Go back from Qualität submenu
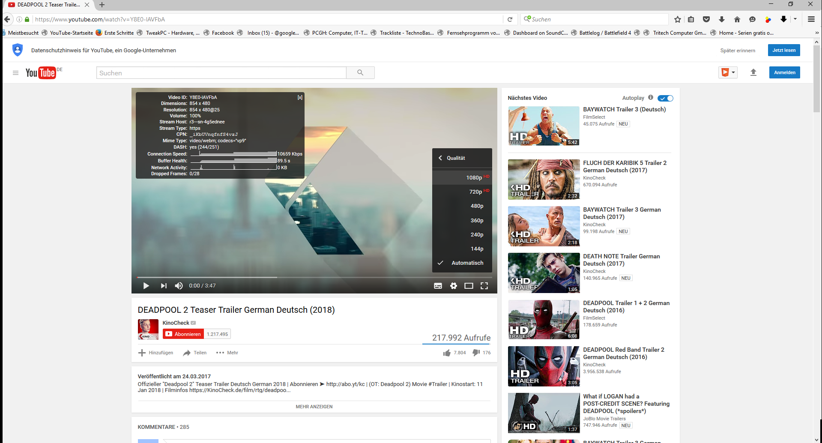 coord(440,158)
